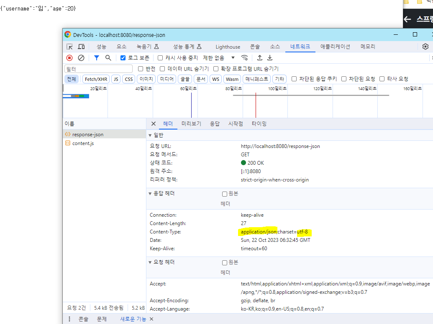Open the 녹음기 tab
Viewport: 433px width, 324px height.
[148, 47]
